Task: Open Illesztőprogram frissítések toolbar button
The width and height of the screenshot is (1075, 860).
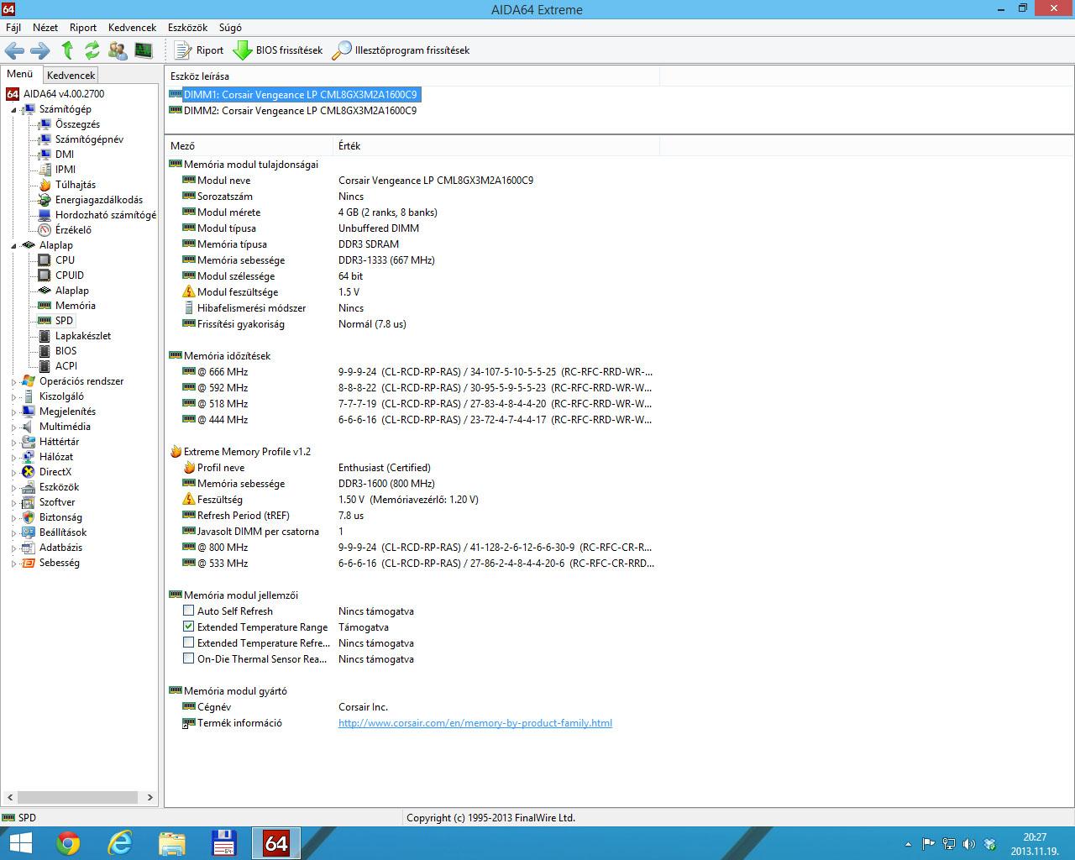Action: [401, 50]
